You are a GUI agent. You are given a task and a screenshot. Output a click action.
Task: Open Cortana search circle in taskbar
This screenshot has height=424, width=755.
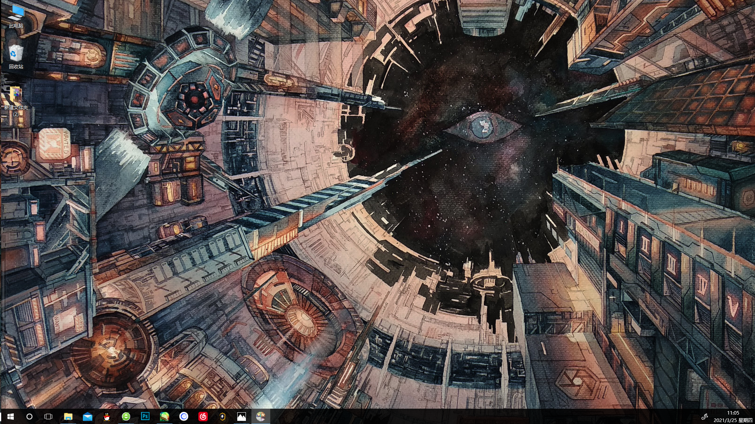pyautogui.click(x=29, y=417)
